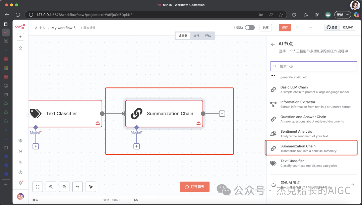This screenshot has width=362, height=205.
Task: Click the search nodes input field
Action: coord(313,66)
